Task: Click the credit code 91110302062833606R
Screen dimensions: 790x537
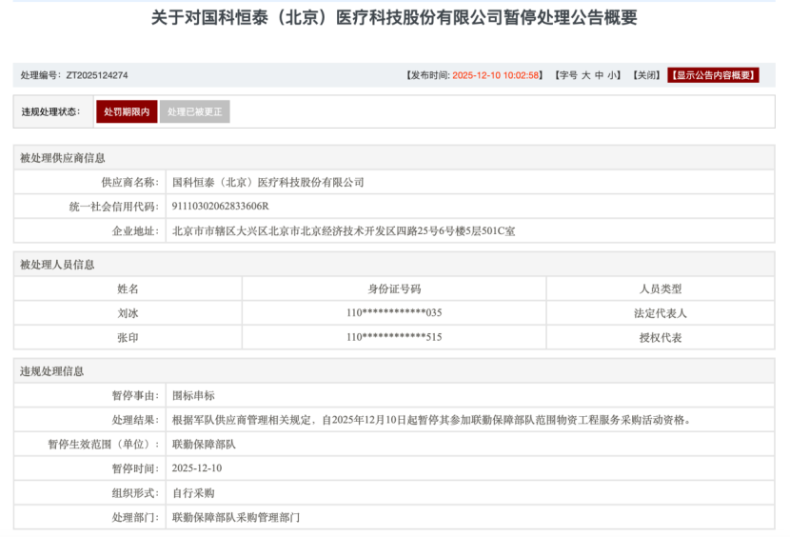Action: 220,206
